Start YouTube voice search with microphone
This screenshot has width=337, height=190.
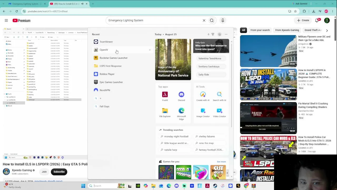[223, 20]
